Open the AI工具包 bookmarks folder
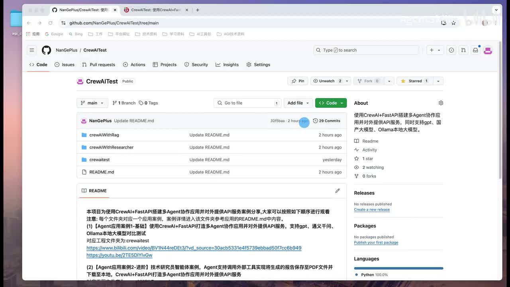 (x=200, y=34)
